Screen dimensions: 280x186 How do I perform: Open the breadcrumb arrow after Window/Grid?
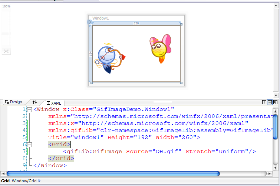(x=39, y=181)
